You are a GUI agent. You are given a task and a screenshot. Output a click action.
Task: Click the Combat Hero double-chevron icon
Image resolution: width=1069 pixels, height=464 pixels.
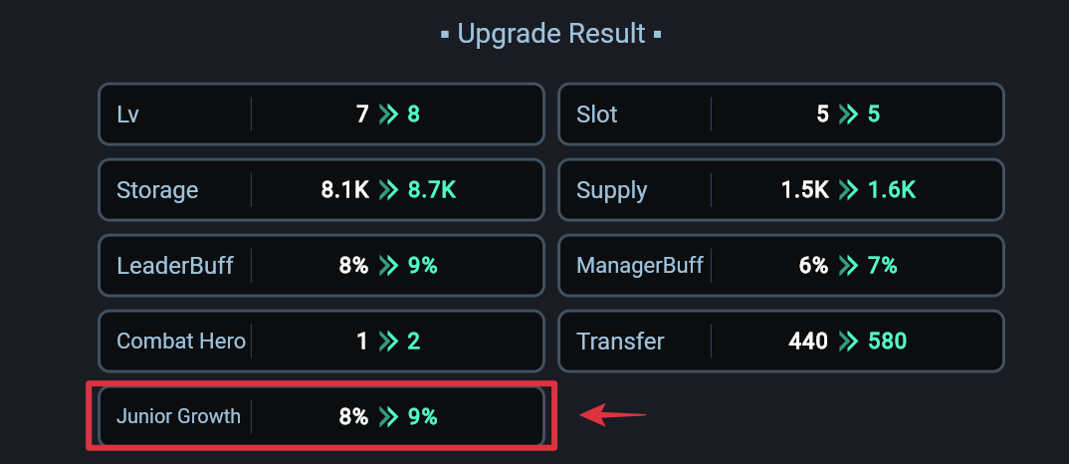pyautogui.click(x=388, y=342)
